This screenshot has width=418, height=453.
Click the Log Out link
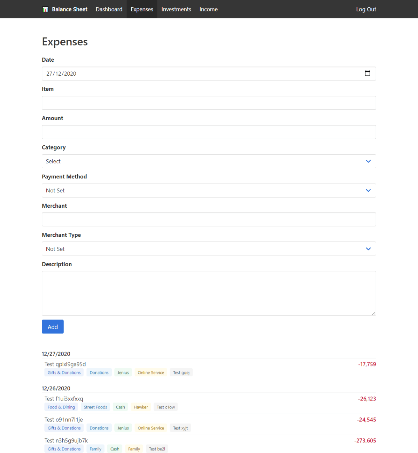[366, 9]
